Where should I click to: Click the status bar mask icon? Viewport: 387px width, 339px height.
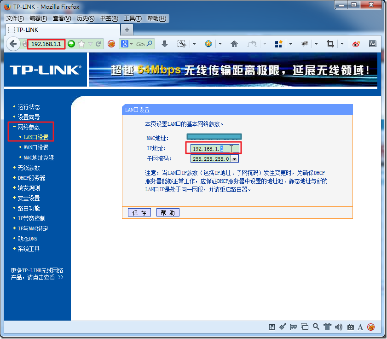(293, 327)
